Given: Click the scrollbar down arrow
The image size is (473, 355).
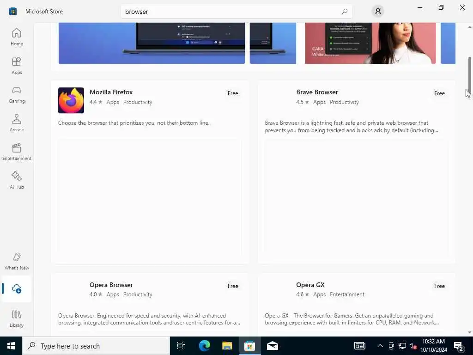Looking at the screenshot, I should tap(469, 332).
